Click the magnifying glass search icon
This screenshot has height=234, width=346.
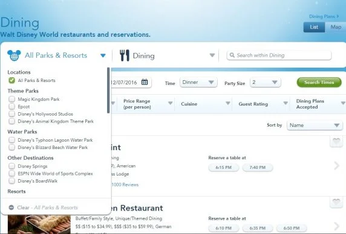[232, 55]
